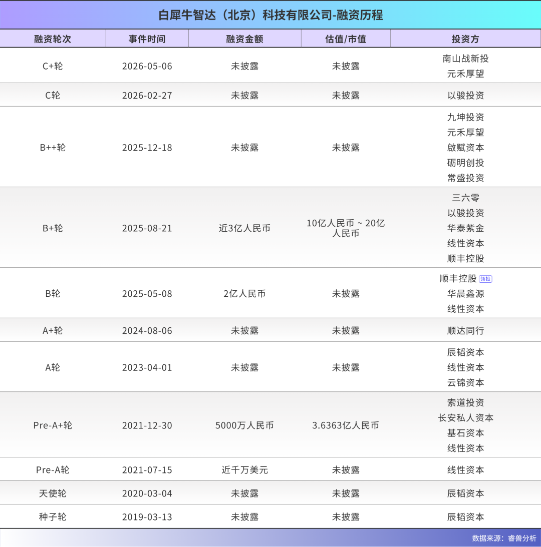Screen dimensions: 541x547
Task: Select the 融资轮次 column header
Action: coord(53,39)
